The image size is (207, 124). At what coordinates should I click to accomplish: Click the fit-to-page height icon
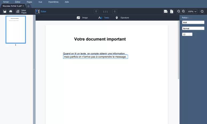172,11
